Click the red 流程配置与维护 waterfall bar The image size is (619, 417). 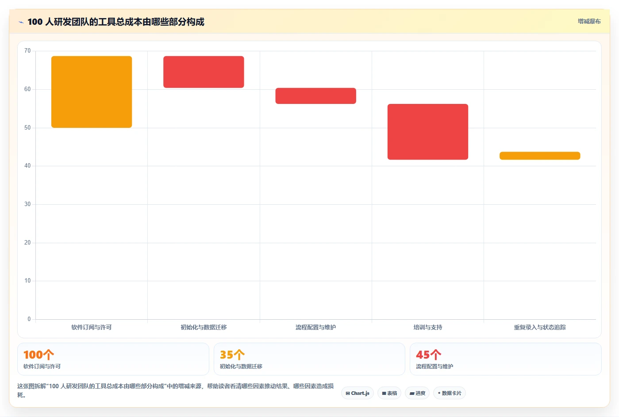[316, 96]
